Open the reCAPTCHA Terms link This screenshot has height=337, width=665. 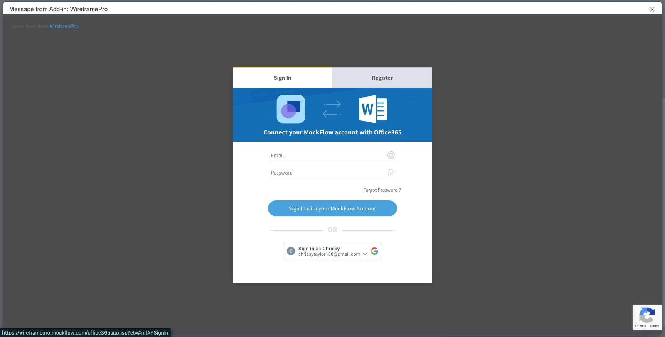(654, 326)
